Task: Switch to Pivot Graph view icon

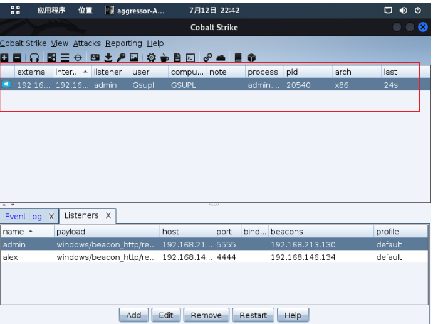Action: tap(51, 58)
